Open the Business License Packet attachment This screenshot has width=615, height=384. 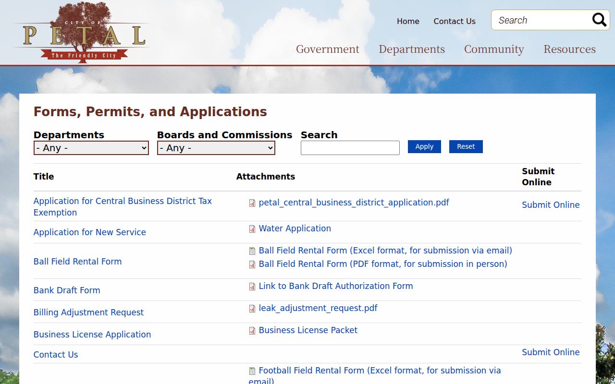click(308, 330)
